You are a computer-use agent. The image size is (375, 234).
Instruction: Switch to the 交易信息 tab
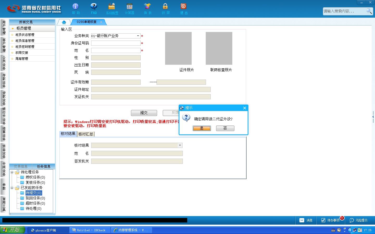[21, 166]
